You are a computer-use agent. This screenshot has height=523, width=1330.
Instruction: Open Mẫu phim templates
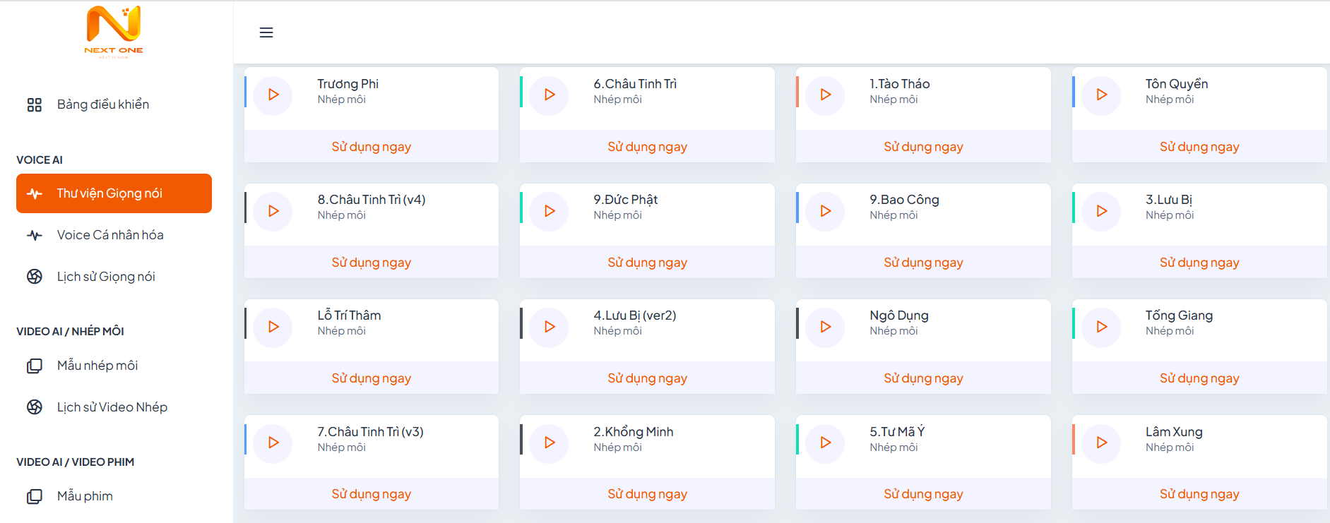(x=85, y=496)
